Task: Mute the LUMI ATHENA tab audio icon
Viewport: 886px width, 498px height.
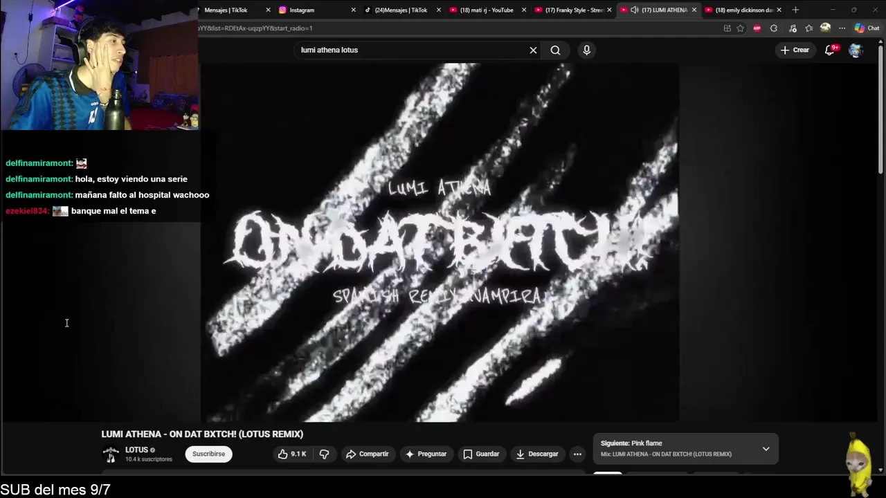Action: (x=634, y=10)
